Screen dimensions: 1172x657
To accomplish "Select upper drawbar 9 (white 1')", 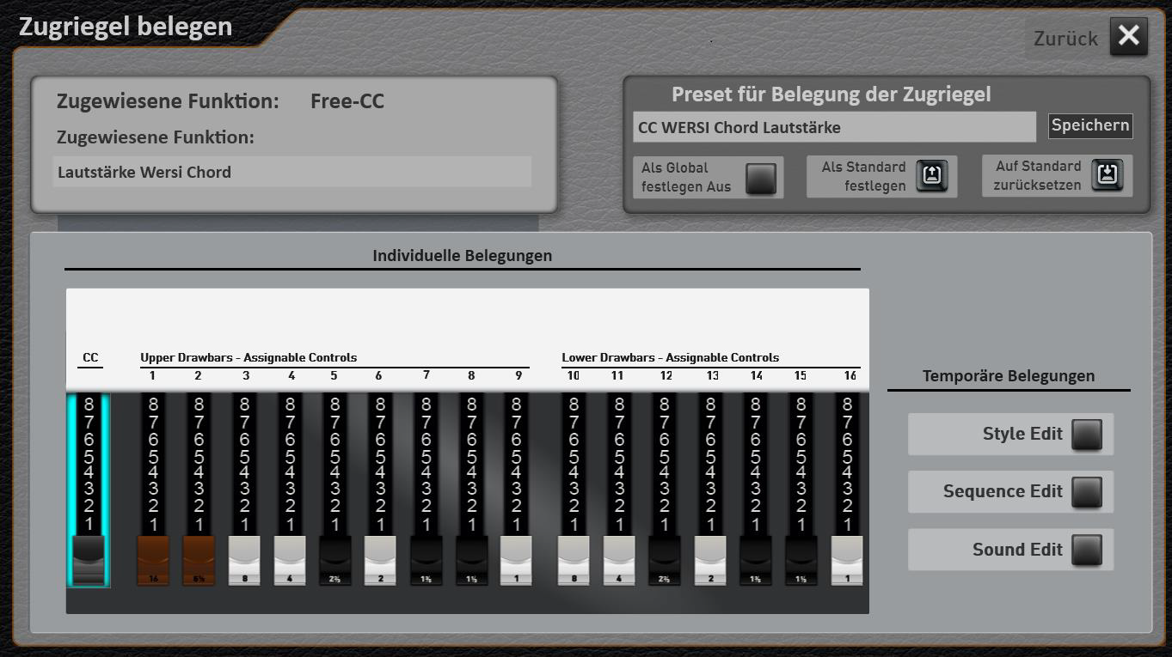I will [516, 560].
